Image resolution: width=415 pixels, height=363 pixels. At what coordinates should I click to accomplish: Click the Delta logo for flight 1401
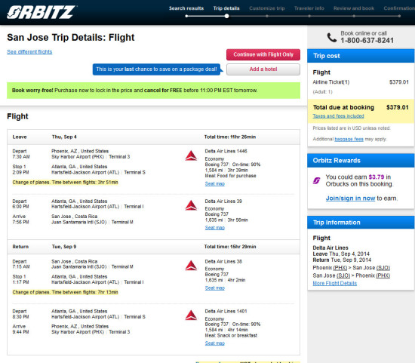coord(191,315)
